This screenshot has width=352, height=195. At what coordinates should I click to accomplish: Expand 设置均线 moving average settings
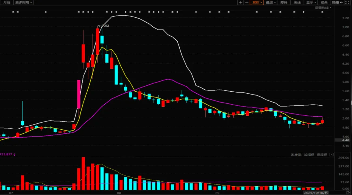pos(323,8)
